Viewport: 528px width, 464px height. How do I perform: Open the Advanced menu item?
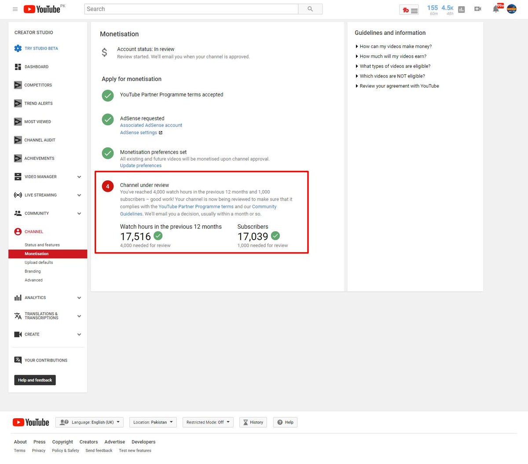coord(33,280)
